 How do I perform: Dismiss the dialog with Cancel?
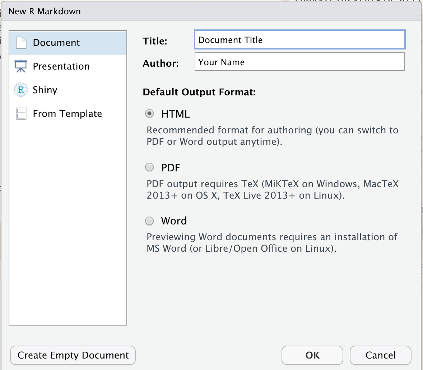tap(380, 355)
